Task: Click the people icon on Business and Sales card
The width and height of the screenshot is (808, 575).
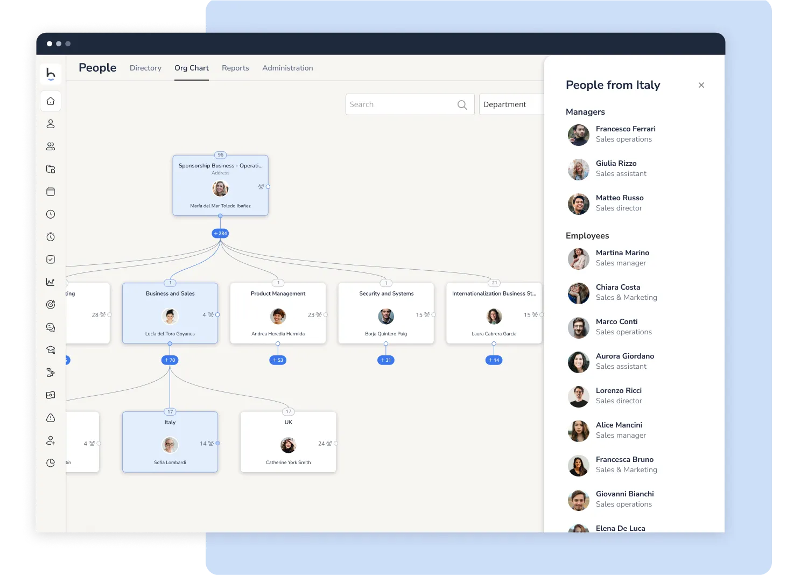Action: (x=210, y=315)
